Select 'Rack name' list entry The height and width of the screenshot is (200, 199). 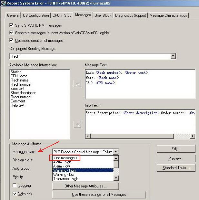pyautogui.click(x=20, y=80)
